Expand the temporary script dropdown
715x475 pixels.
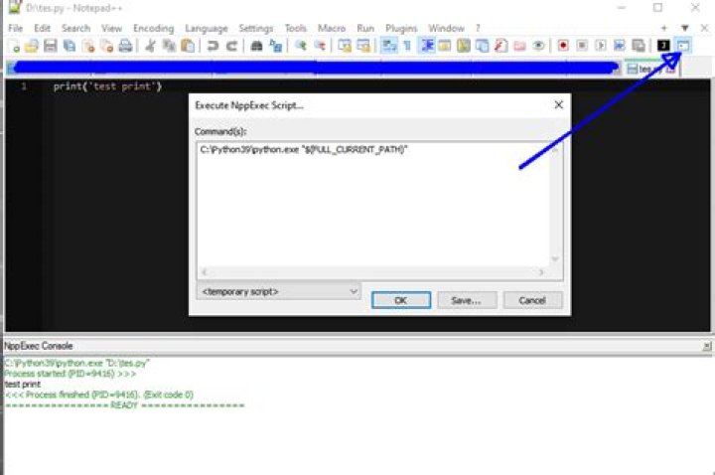coord(279,291)
